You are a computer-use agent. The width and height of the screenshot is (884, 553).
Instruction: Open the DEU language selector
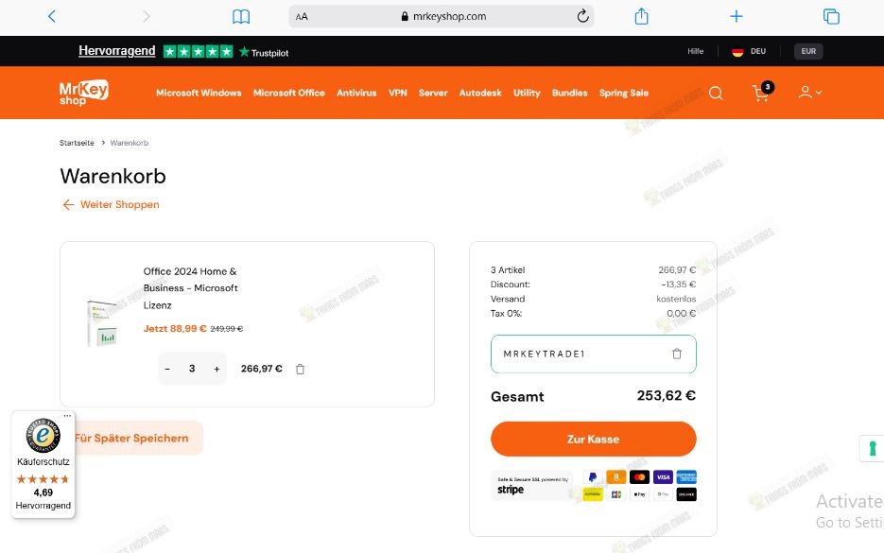pyautogui.click(x=749, y=51)
